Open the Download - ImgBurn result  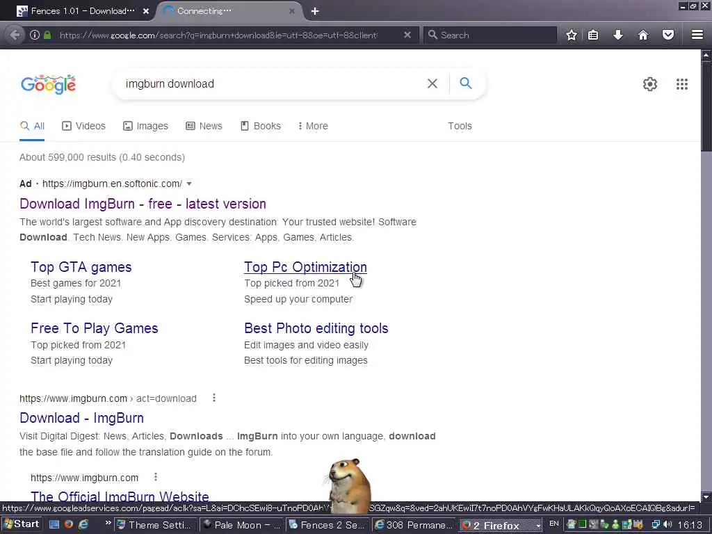(82, 418)
